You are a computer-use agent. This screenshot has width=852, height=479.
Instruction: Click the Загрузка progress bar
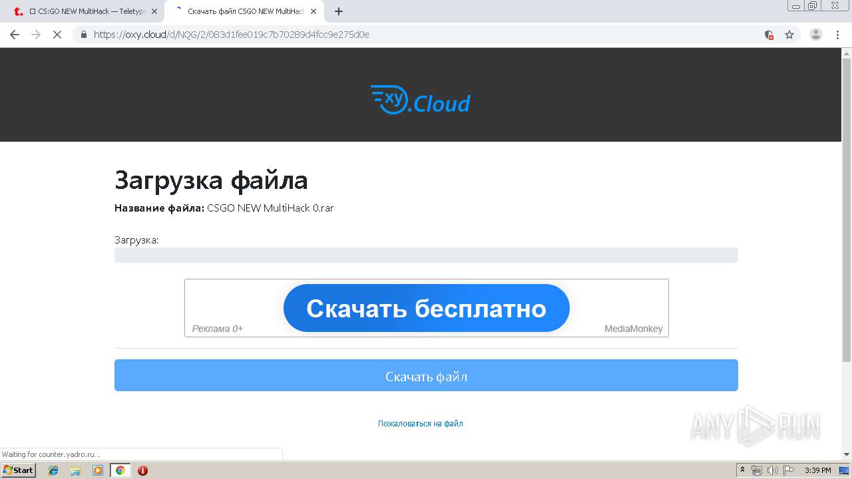tap(426, 255)
